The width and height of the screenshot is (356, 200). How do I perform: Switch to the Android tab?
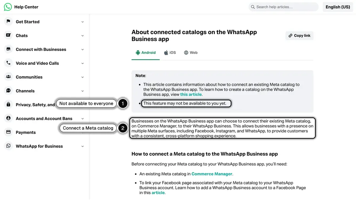tap(145, 52)
